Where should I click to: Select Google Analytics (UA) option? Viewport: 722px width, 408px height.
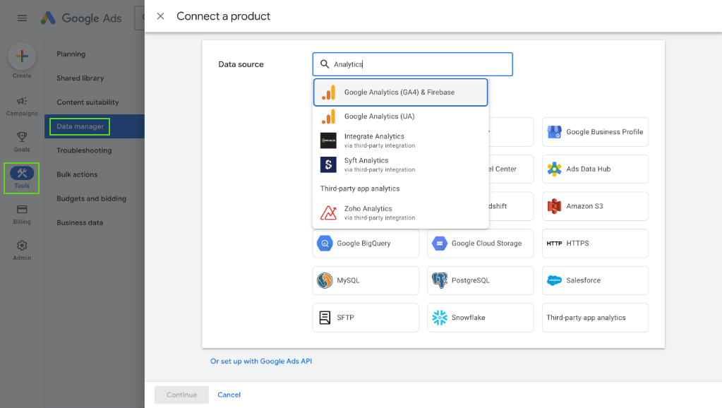point(400,116)
